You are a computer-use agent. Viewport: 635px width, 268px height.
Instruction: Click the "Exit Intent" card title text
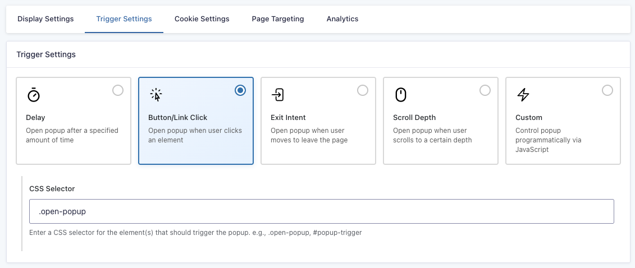tap(288, 118)
